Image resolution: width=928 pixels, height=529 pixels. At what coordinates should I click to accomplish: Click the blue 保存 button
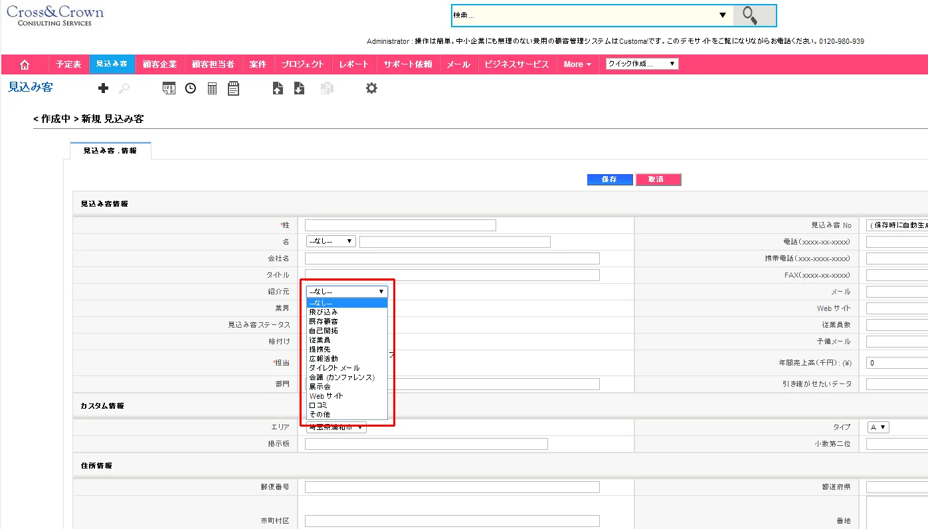610,179
